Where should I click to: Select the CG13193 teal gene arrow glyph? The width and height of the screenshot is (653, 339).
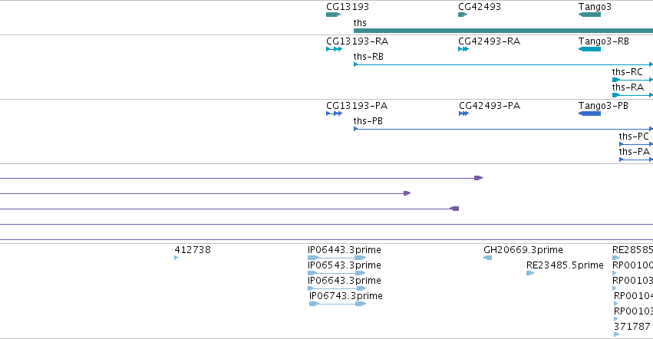point(334,15)
